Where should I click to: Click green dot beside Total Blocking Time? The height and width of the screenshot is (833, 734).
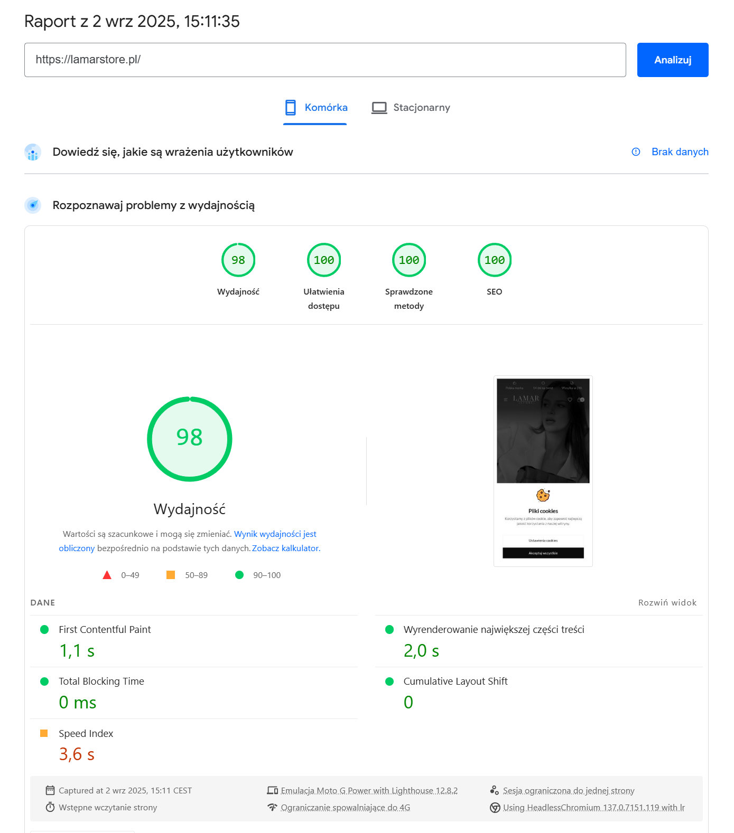(44, 681)
